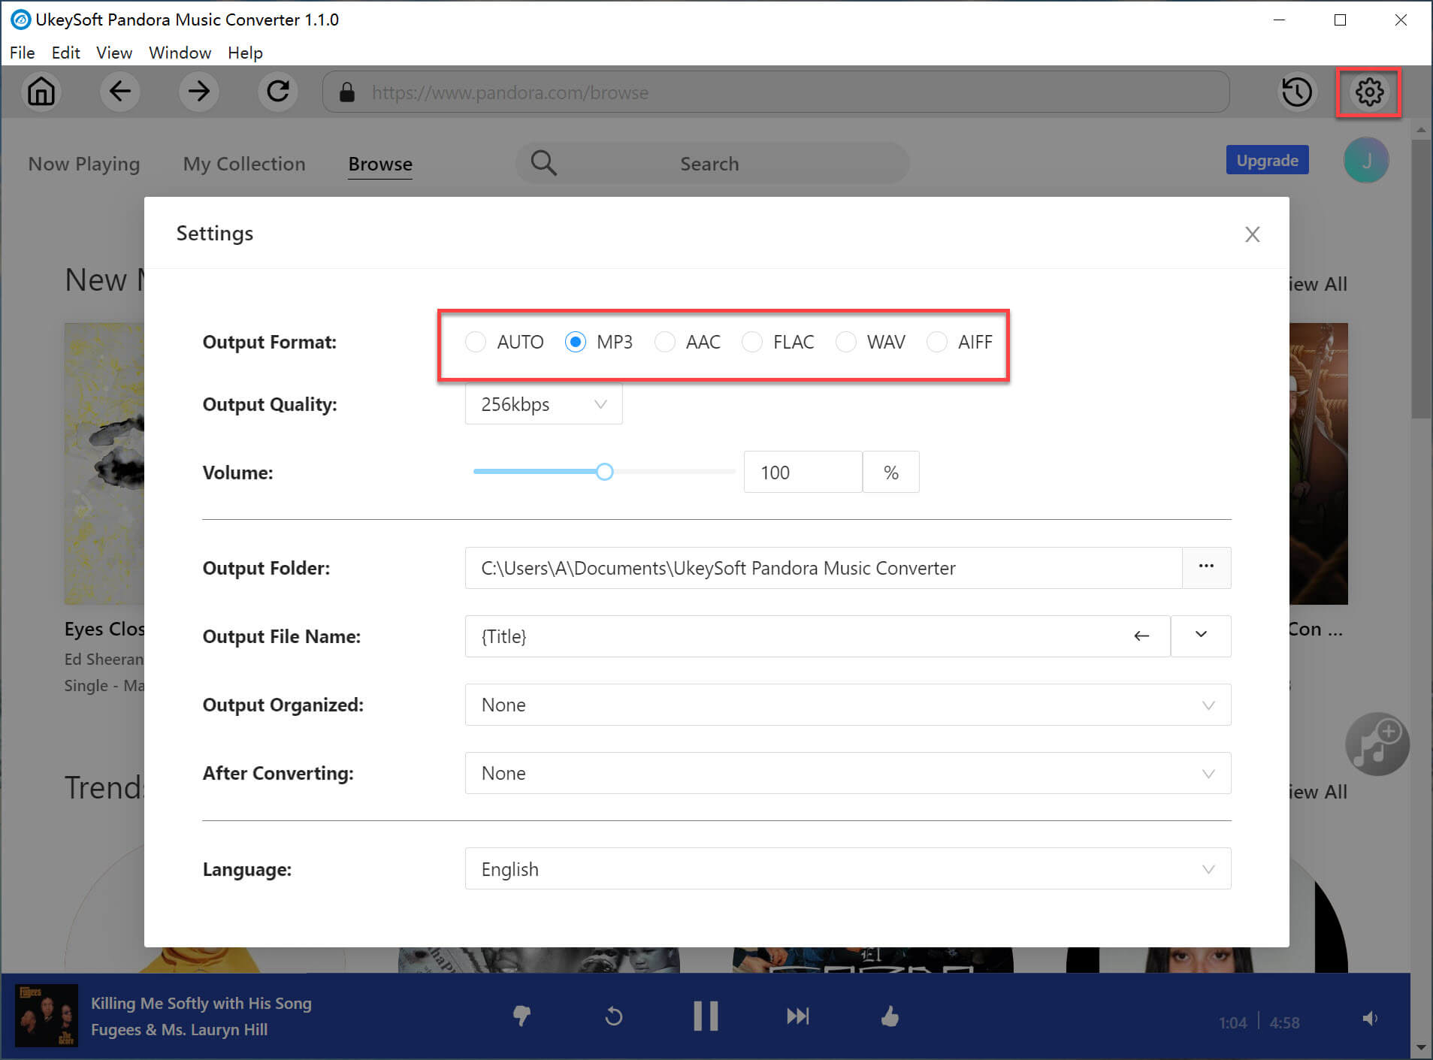This screenshot has width=1433, height=1060.
Task: Open the Help menu
Action: point(245,53)
